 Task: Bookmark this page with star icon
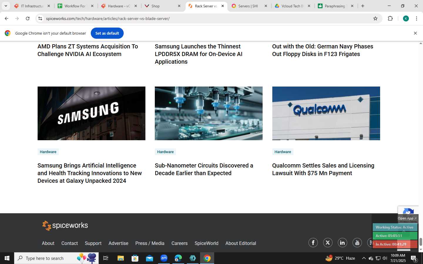[375, 18]
